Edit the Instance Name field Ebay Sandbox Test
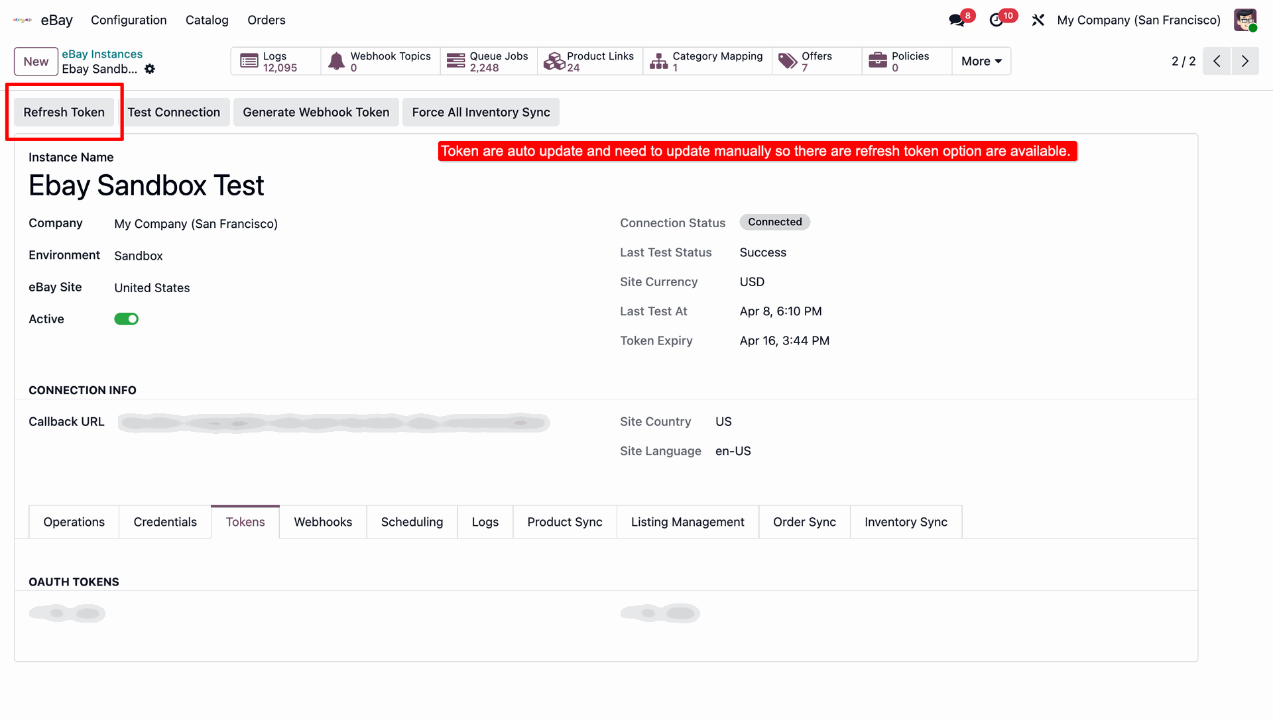This screenshot has width=1273, height=720. [147, 185]
